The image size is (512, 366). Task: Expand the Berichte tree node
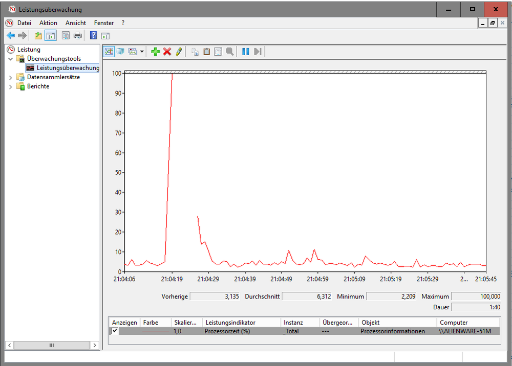click(11, 86)
